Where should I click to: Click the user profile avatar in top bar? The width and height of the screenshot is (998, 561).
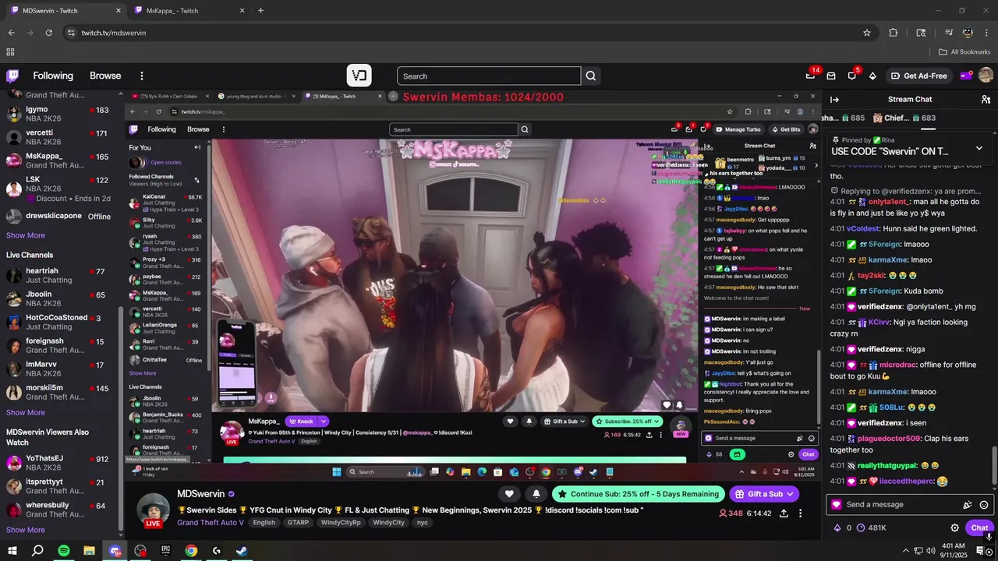click(x=986, y=76)
